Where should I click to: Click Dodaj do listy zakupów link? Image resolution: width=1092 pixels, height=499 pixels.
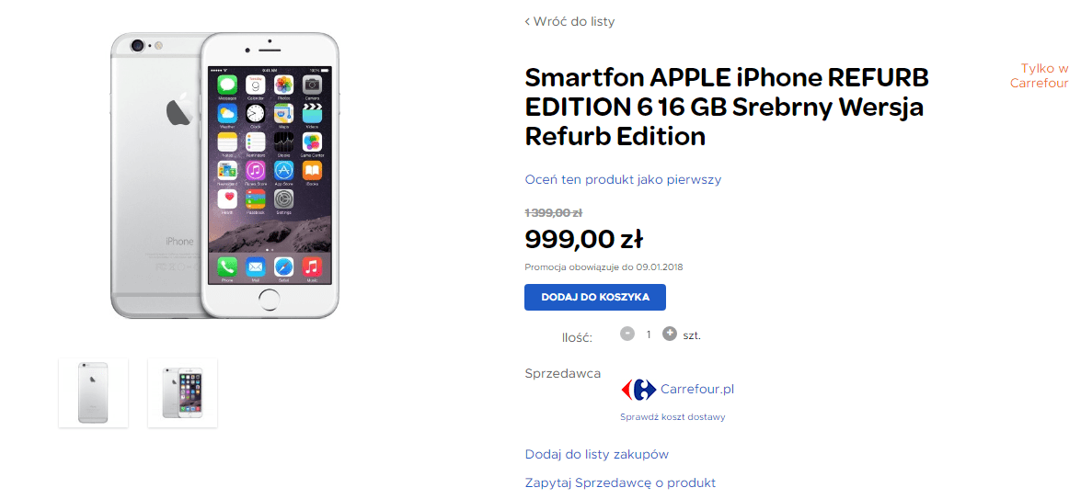click(x=597, y=455)
